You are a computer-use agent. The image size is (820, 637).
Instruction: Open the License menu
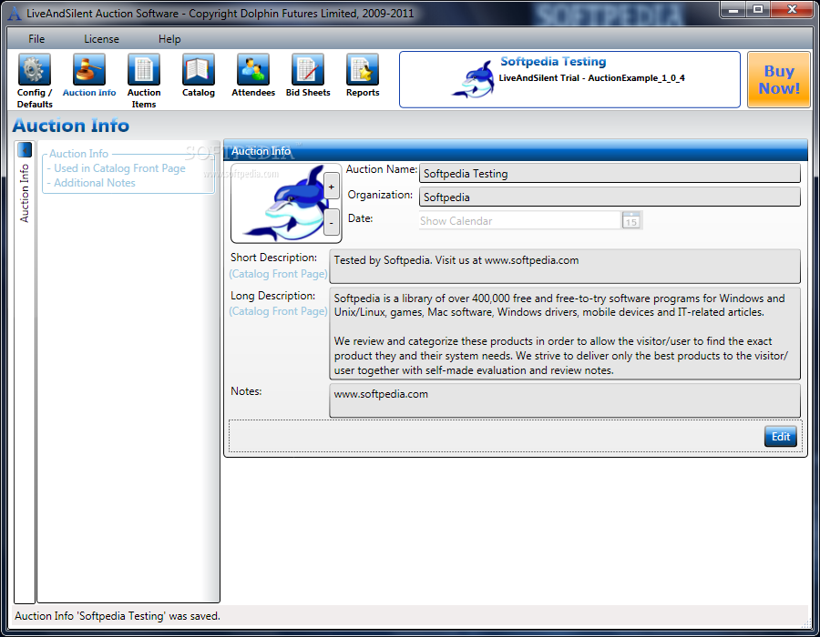(101, 39)
